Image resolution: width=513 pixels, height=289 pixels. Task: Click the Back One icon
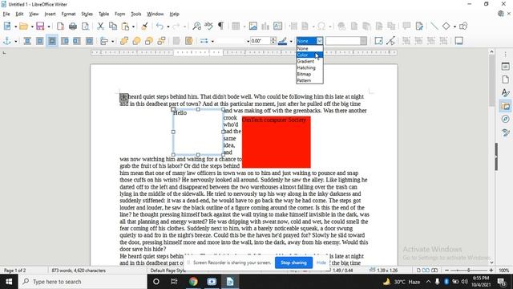[149, 41]
